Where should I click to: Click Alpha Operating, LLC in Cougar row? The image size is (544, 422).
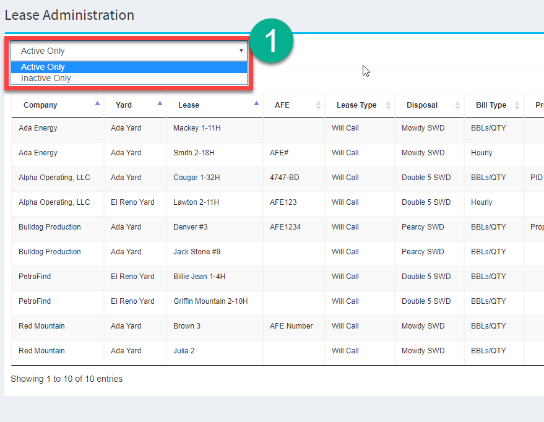coord(54,178)
